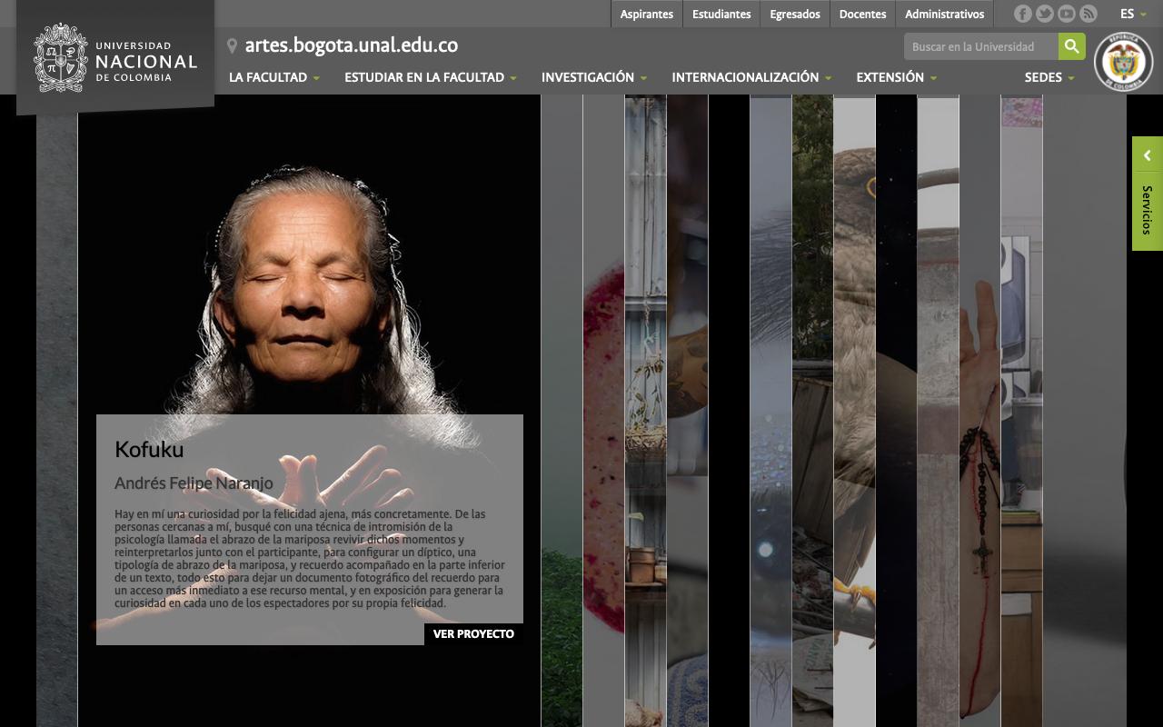Click the green search magnifier button
The width and height of the screenshot is (1163, 727).
pos(1072,46)
